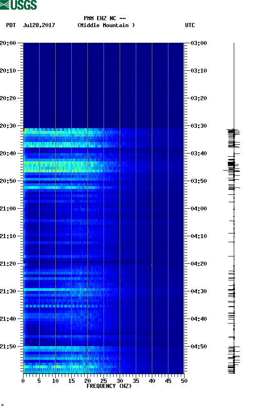This screenshot has height=410, width=254.
Task: Click the '20:10' PDT time label
Action: (8, 71)
